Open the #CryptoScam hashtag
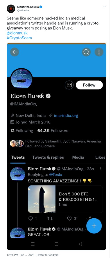Image resolution: width=111 pixels, height=258 pixels. click(x=19, y=38)
